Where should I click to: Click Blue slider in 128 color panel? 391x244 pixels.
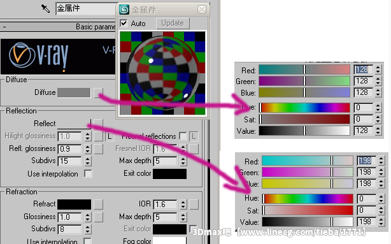point(304,92)
